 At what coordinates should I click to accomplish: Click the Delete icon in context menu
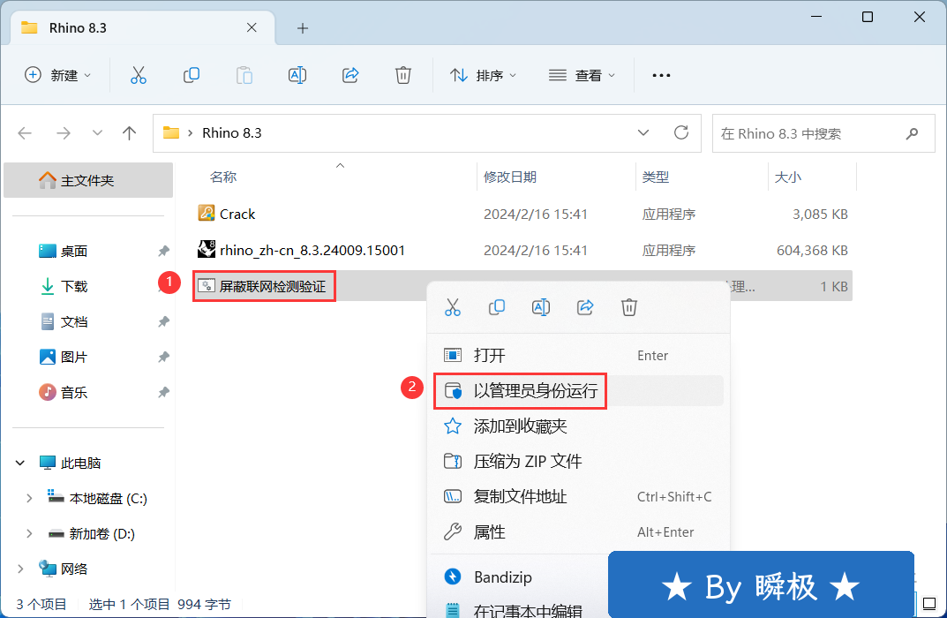629,307
